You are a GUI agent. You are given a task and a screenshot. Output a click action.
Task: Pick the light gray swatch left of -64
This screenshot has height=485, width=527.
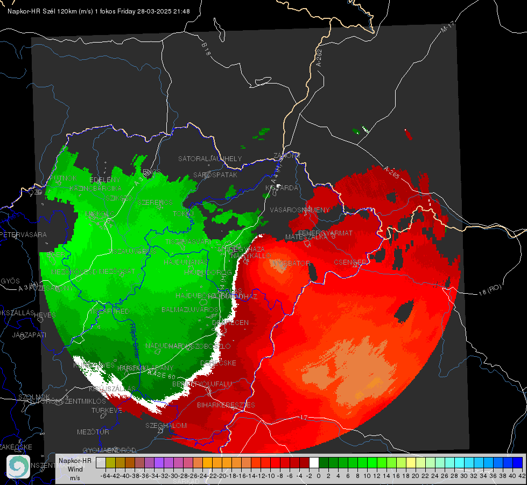(x=101, y=462)
